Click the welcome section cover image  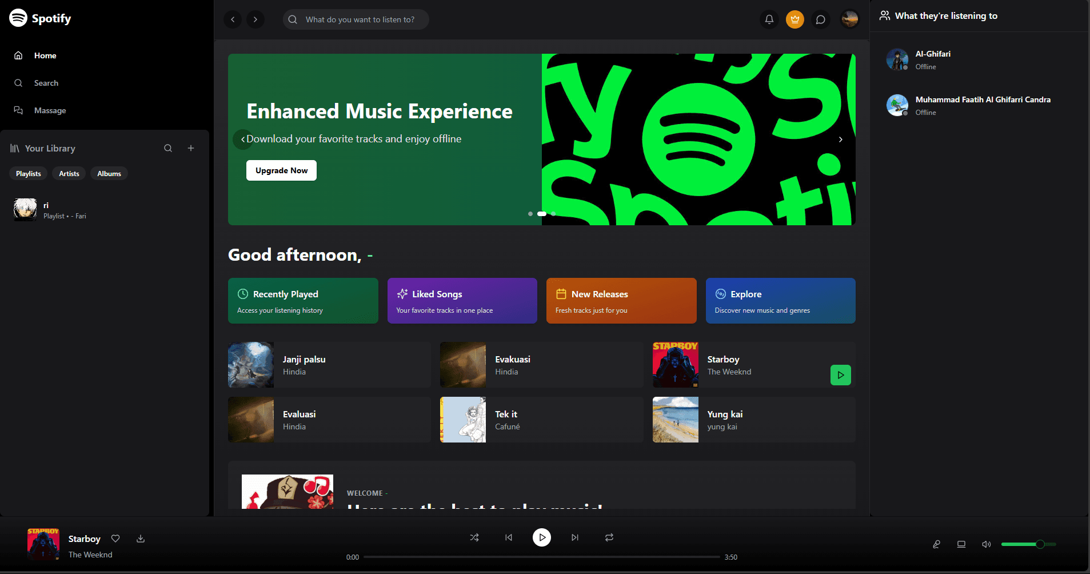288,492
